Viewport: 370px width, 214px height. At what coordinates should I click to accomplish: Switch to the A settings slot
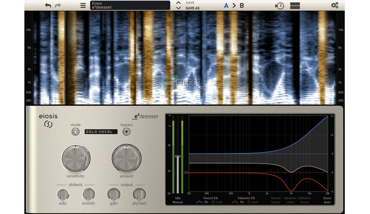[x=226, y=5]
